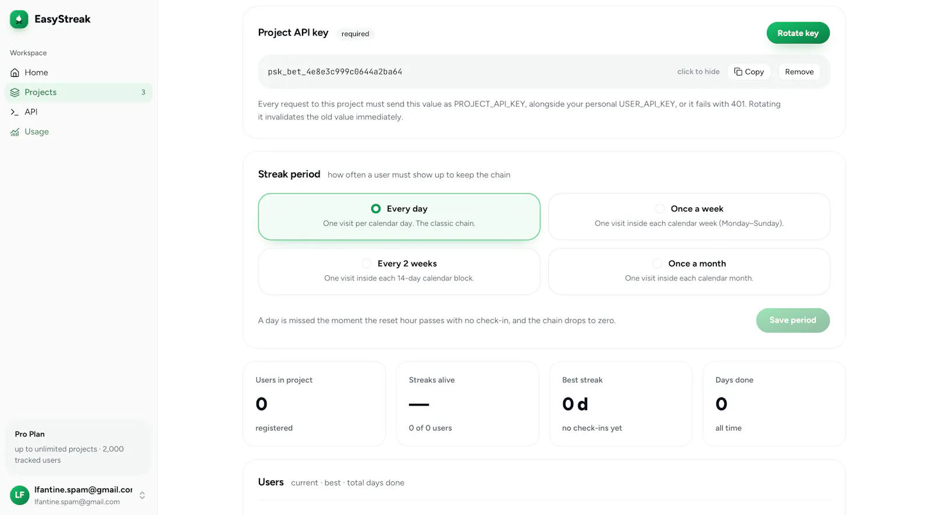The width and height of the screenshot is (931, 515).
Task: Open the Home page from sidebar
Action: click(x=79, y=73)
